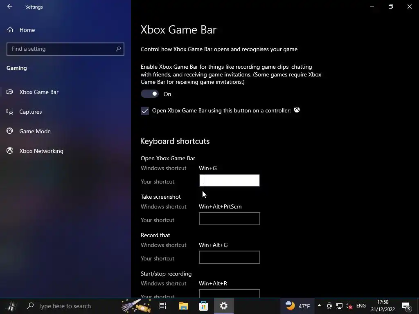The image size is (419, 314).
Task: Select Xbox Game Bar in the sidebar
Action: (39, 92)
